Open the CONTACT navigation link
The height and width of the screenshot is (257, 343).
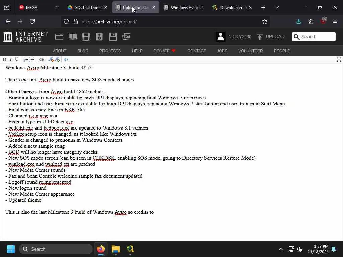click(196, 51)
